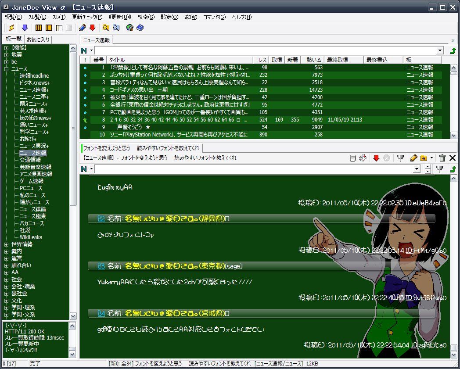Sort by the タイトル column header
Image resolution: width=460 pixels, height=369 pixels.
tap(180, 60)
